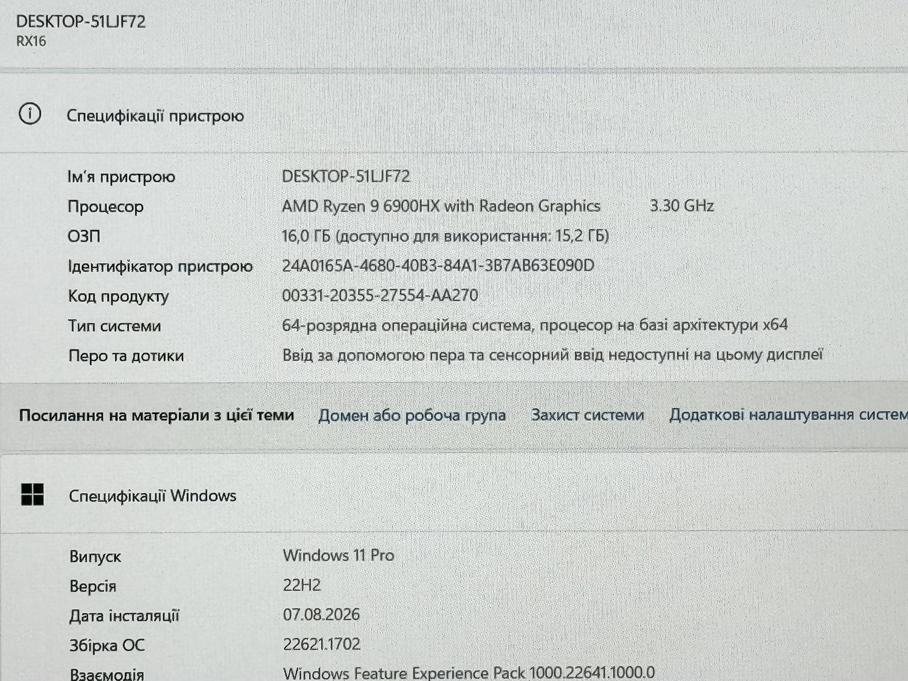
Task: Select the ОЗП value 16,0 ГБ
Action: [306, 236]
